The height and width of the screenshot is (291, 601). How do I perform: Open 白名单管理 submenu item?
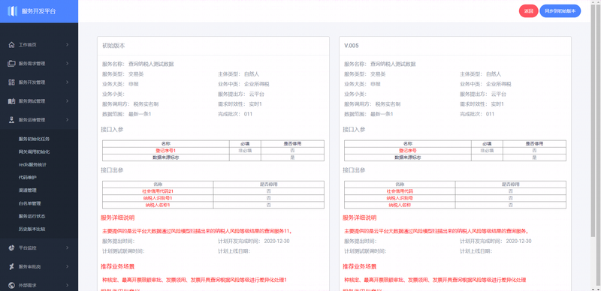click(x=29, y=203)
